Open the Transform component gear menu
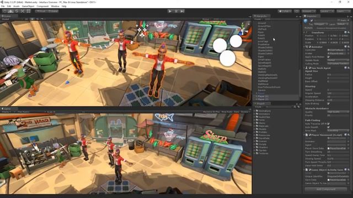 pos(349,32)
